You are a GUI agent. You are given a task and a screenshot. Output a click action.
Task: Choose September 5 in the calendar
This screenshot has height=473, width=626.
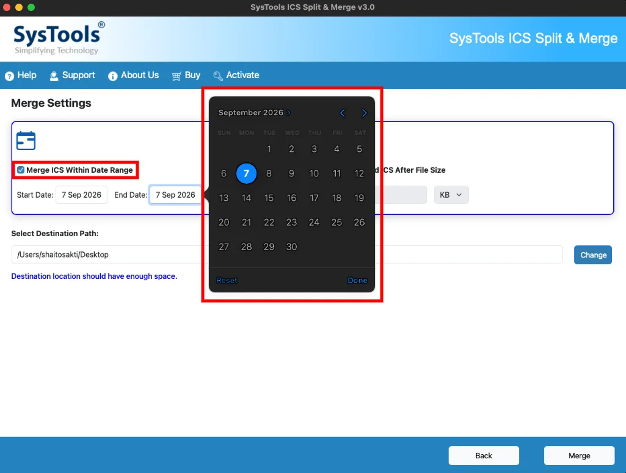(x=359, y=149)
